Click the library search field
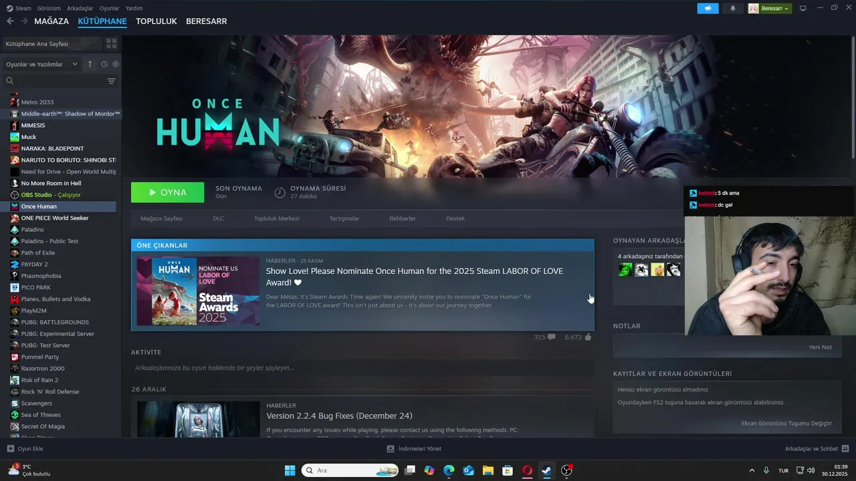Image resolution: width=856 pixels, height=481 pixels. [x=53, y=81]
